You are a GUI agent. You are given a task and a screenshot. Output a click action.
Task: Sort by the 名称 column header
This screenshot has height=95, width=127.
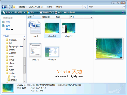tap(34, 17)
